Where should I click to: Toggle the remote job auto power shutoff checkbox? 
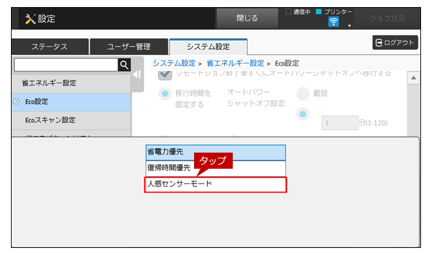[165, 75]
